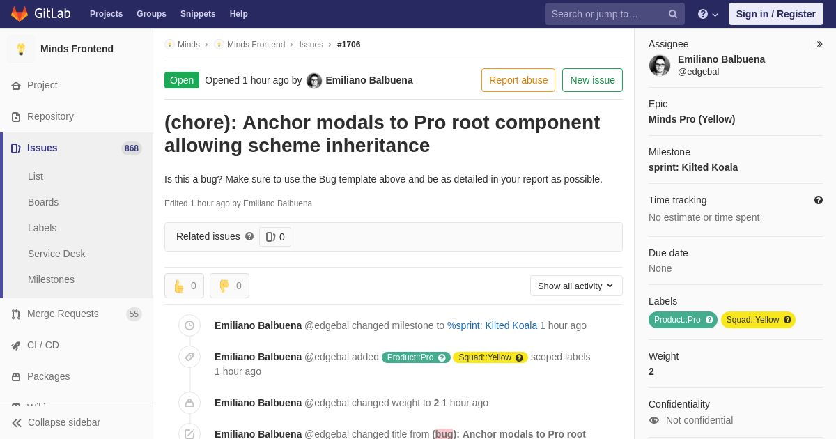Click the Search or jump to field
Image resolution: width=836 pixels, height=439 pixels.
coord(615,14)
